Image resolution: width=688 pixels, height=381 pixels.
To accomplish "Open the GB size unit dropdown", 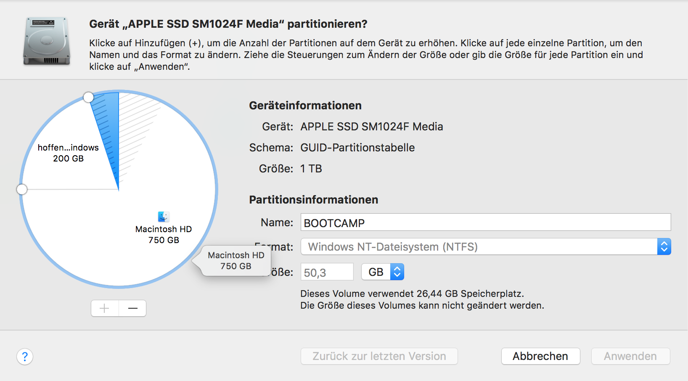I will 383,272.
